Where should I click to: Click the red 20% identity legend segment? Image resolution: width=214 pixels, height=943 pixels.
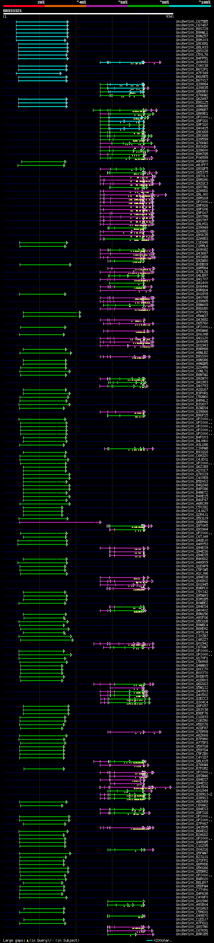click(x=24, y=6)
